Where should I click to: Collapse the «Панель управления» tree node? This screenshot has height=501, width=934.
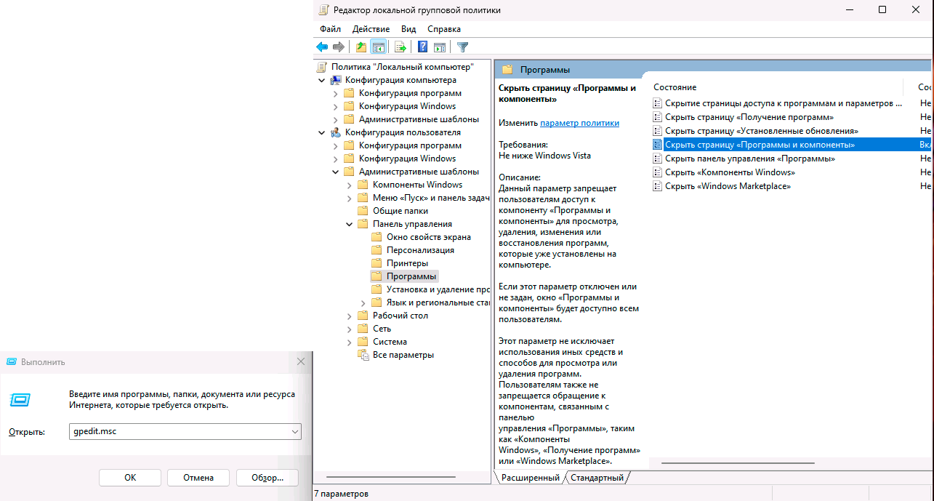click(x=349, y=224)
